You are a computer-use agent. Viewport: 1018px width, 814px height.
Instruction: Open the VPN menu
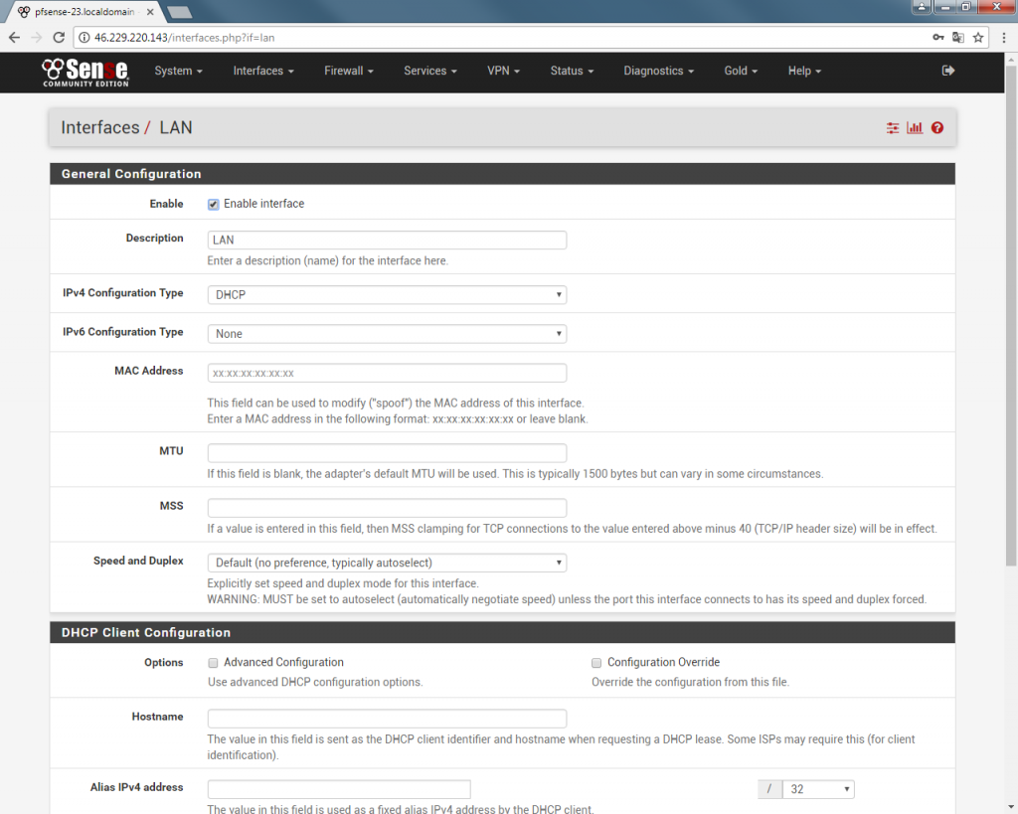click(x=504, y=71)
